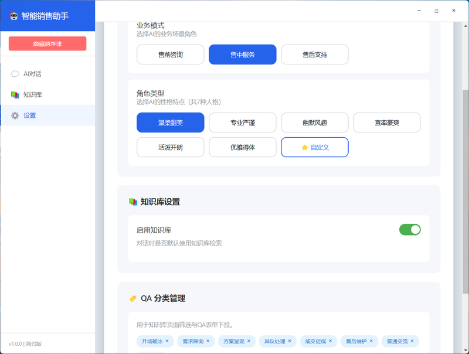The width and height of the screenshot is (469, 354).
Task: Remove the 开场破冰 category tag
Action: pos(167,341)
